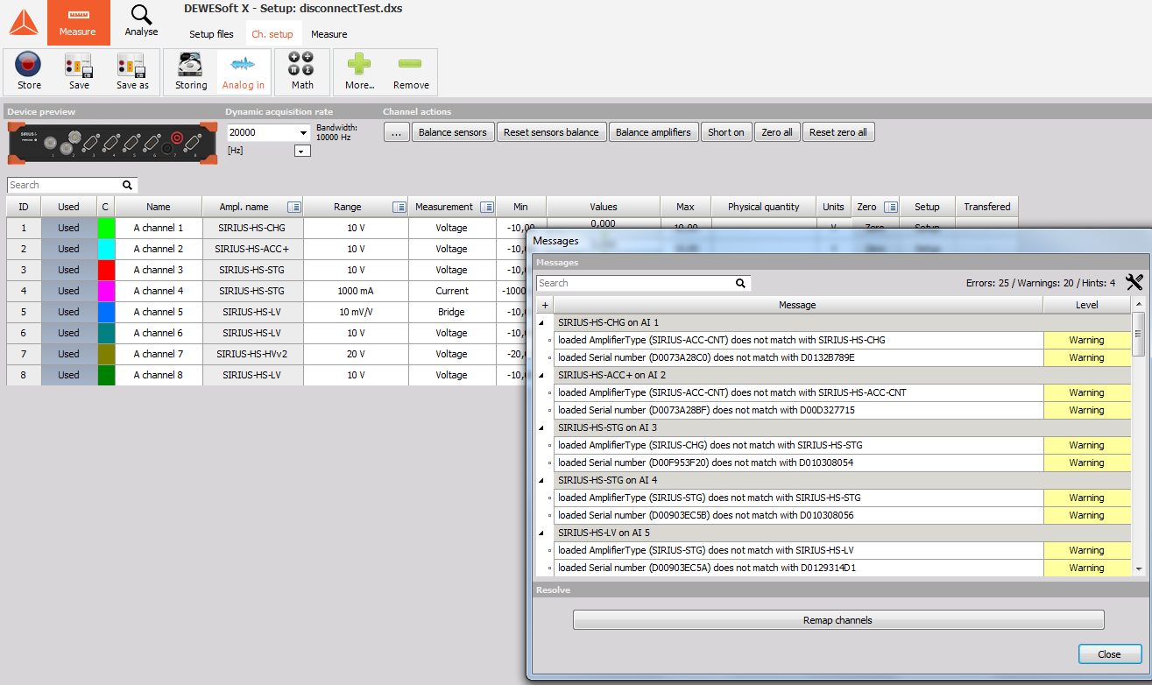Switch to Measure mode

pos(78,23)
